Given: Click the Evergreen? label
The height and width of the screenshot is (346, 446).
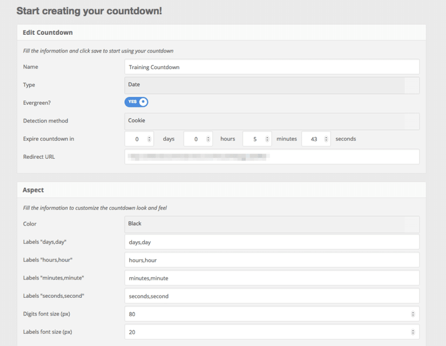Looking at the screenshot, I should [x=37, y=103].
